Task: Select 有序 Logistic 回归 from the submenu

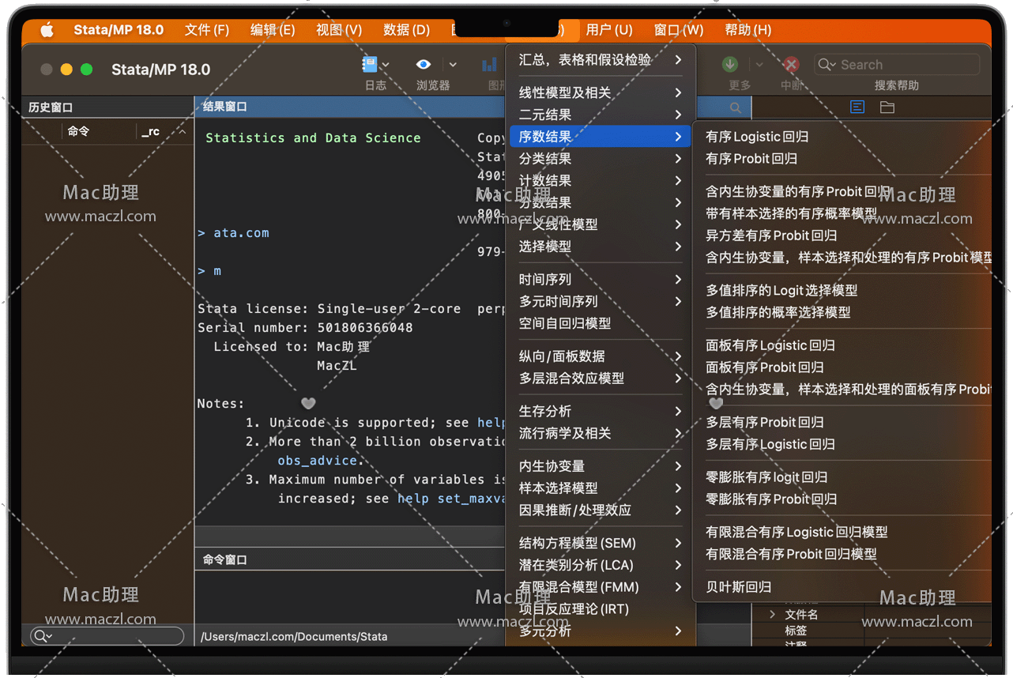Action: (756, 137)
